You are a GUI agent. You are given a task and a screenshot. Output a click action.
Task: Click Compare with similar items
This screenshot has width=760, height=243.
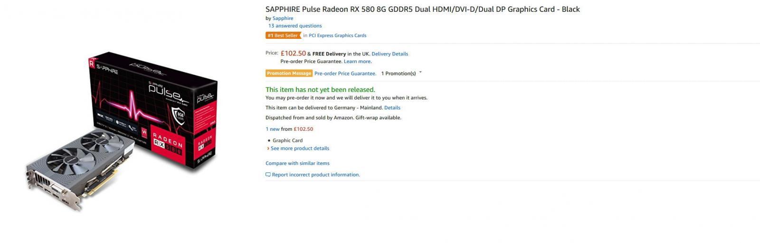[297, 163]
